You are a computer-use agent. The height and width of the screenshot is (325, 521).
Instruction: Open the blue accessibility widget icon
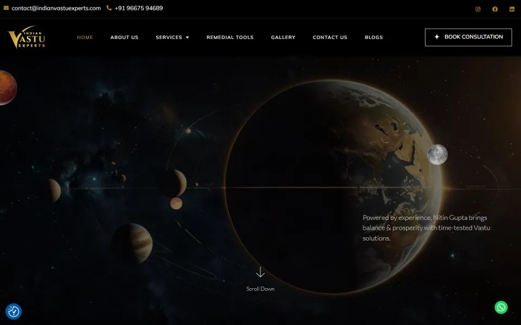(x=14, y=311)
